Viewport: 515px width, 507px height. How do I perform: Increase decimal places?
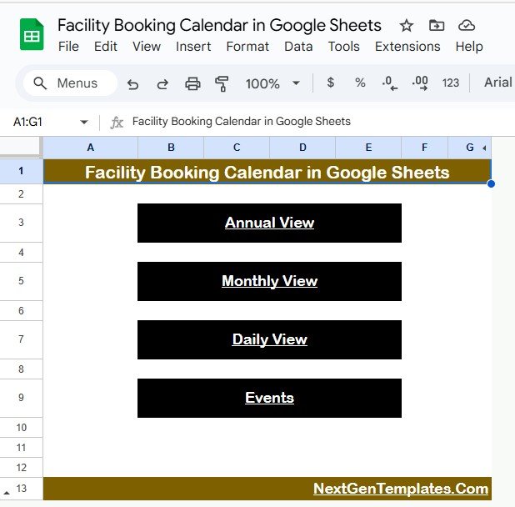(420, 83)
